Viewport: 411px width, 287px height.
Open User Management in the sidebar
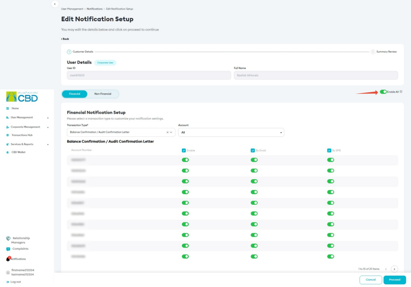[22, 118]
